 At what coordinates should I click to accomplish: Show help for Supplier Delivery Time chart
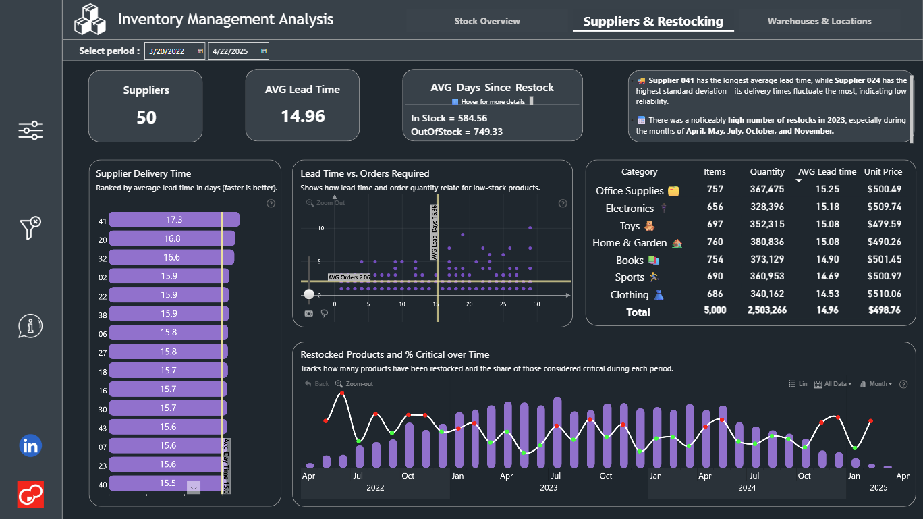[271, 203]
